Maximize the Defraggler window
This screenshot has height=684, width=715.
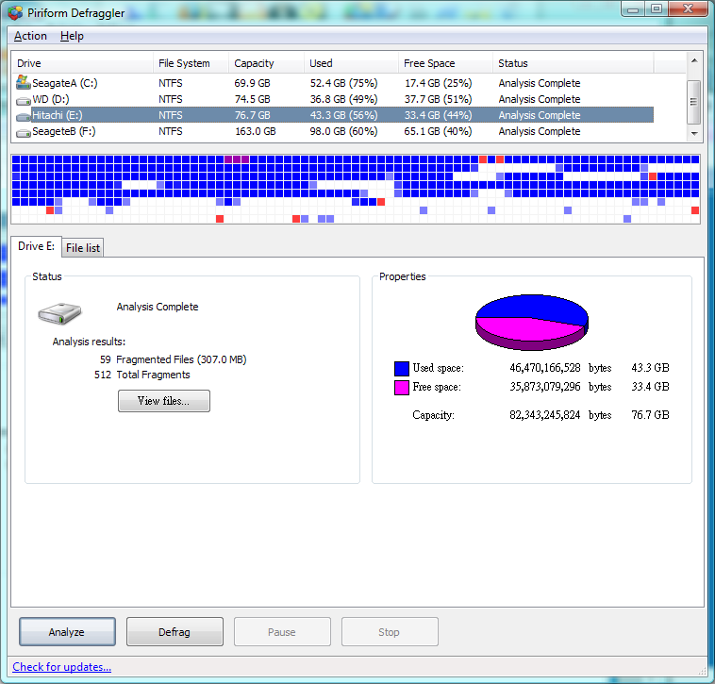tap(657, 9)
